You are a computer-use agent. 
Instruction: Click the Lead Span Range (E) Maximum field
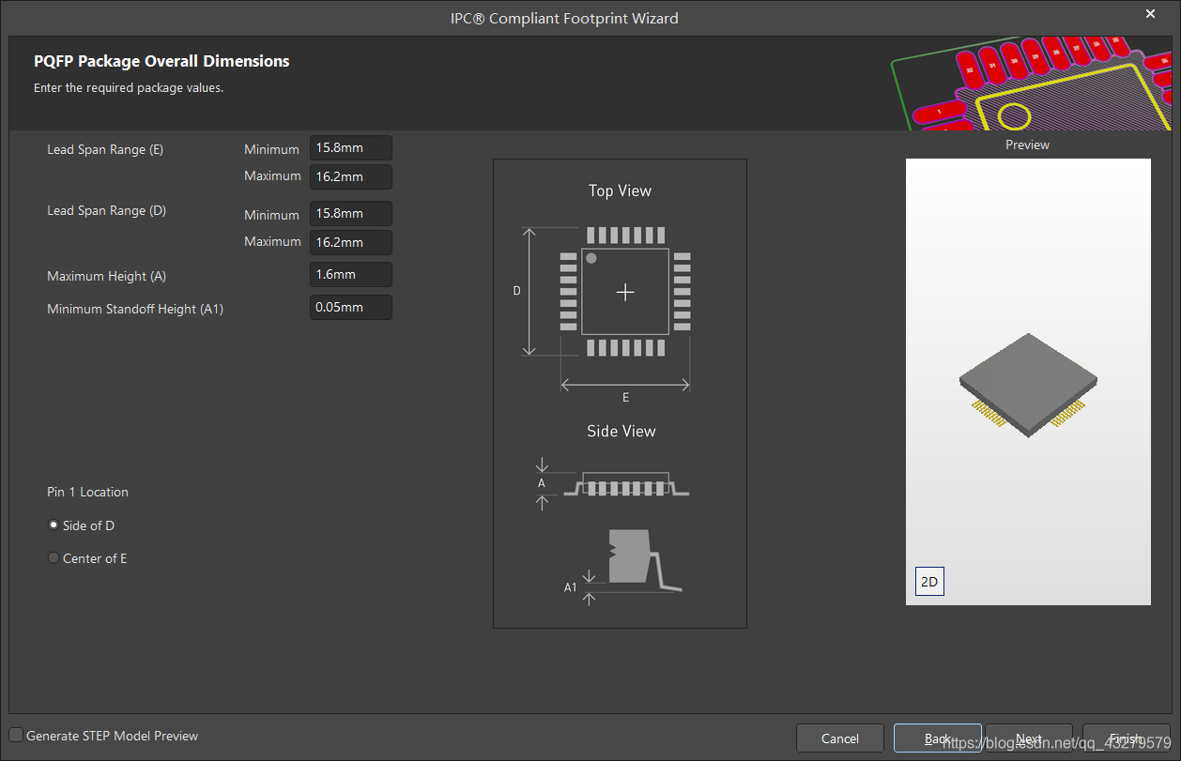[x=351, y=176]
